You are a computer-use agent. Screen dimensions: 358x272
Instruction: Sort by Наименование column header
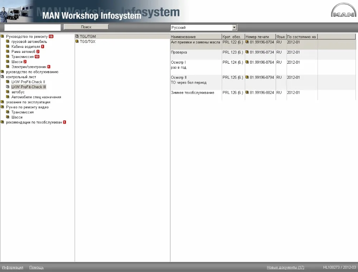pyautogui.click(x=196, y=37)
